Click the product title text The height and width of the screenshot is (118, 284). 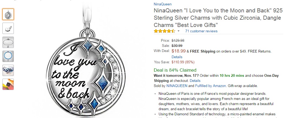click(217, 18)
